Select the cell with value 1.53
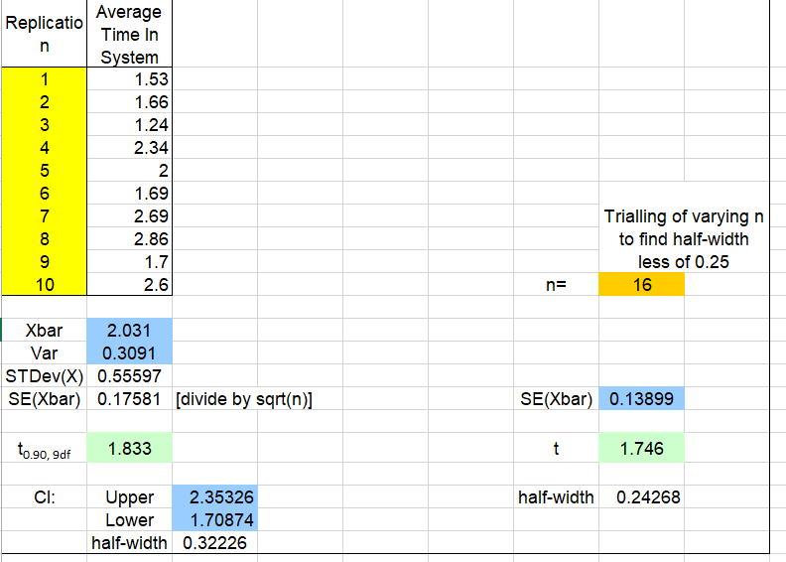Screen dimensions: 786x562 (x=129, y=78)
